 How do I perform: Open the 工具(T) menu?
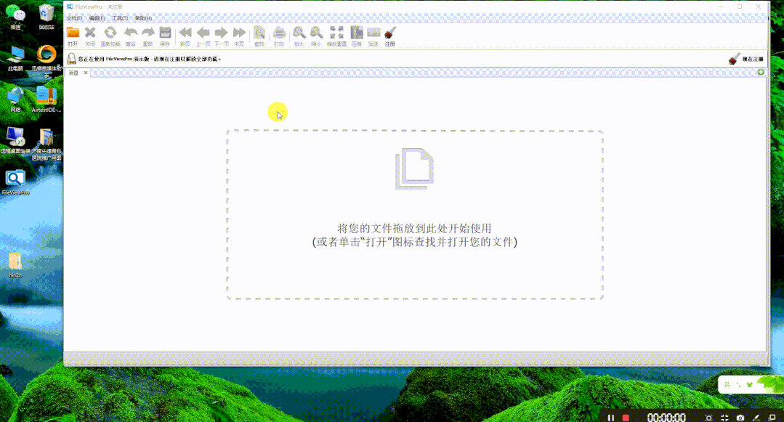coord(120,18)
